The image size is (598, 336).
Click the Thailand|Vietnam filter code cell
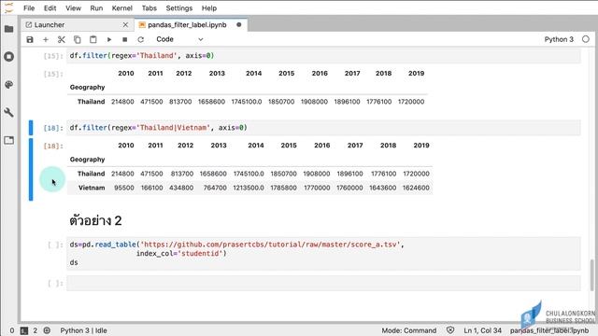[323, 128]
